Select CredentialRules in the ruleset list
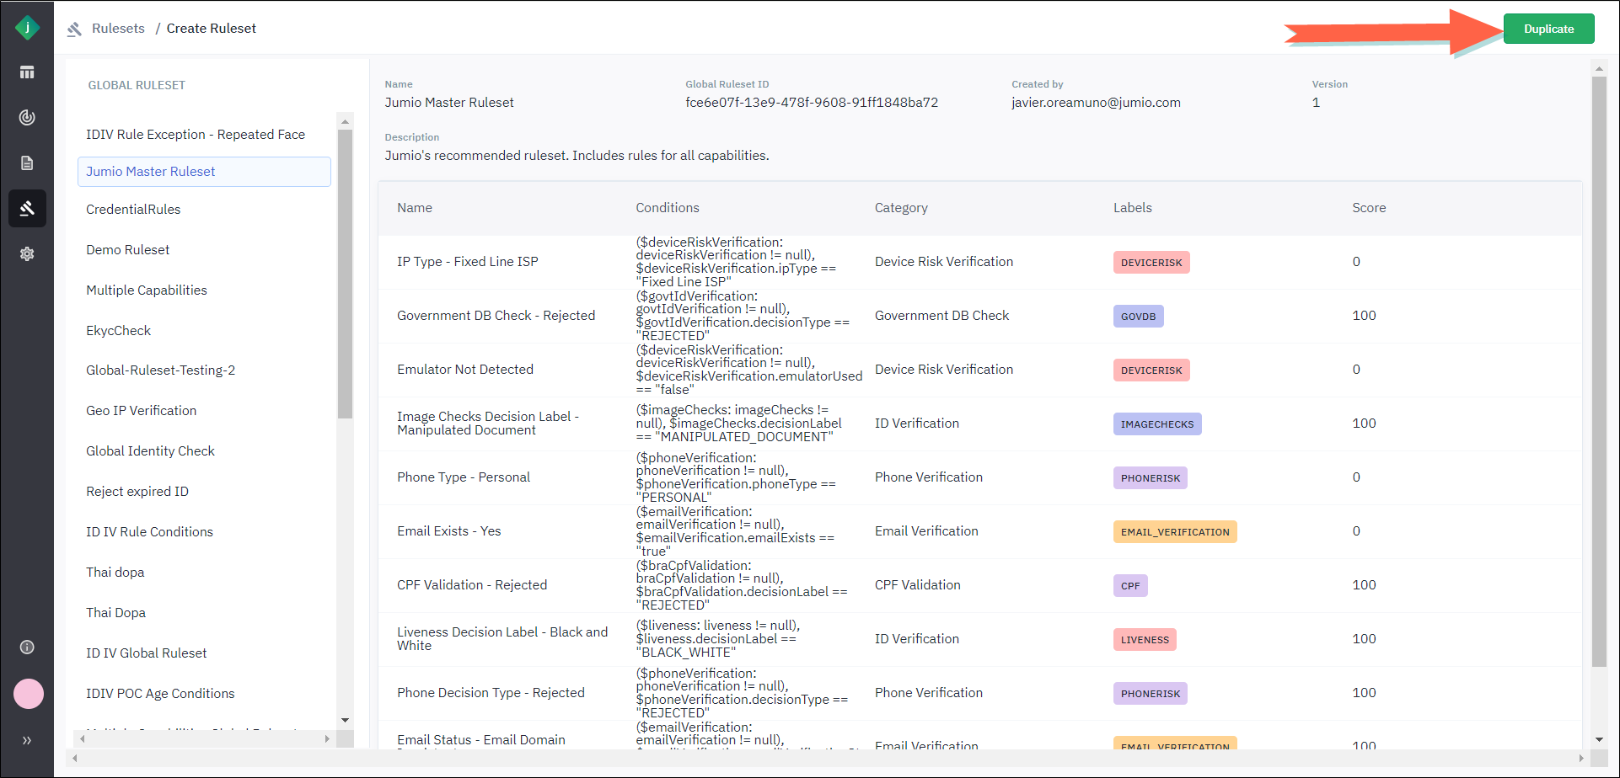1620x778 pixels. [133, 210]
